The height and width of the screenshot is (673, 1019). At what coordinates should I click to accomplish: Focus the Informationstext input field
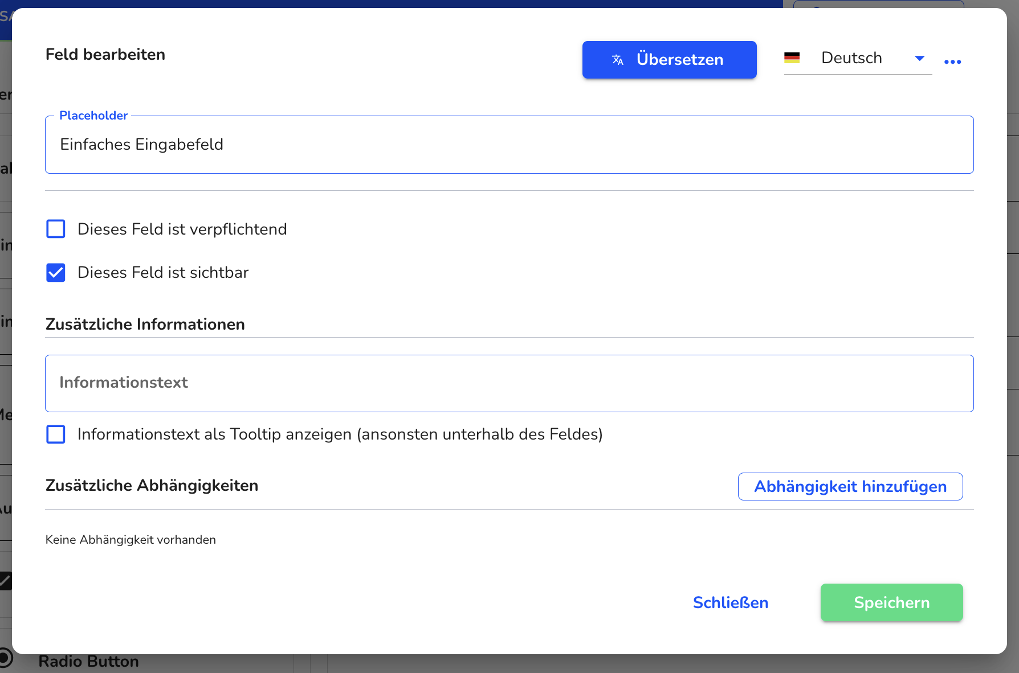point(509,383)
